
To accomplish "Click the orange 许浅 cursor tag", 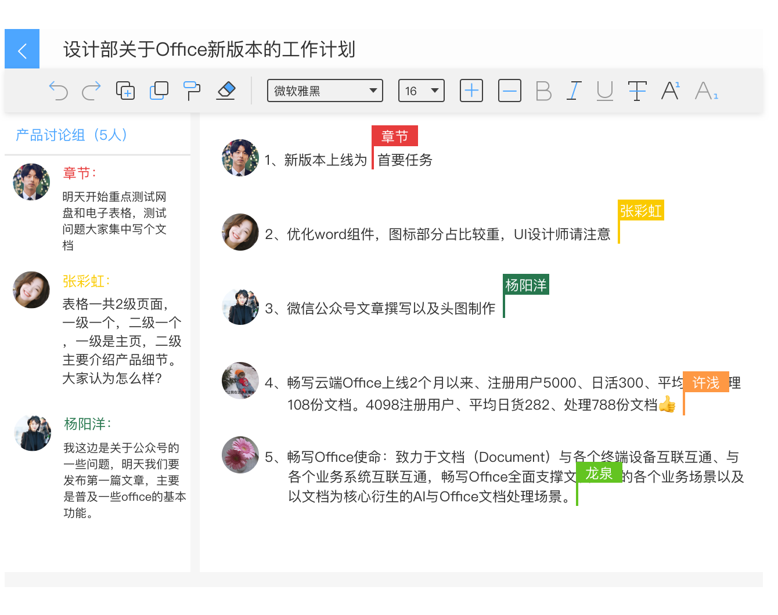I will pos(706,382).
